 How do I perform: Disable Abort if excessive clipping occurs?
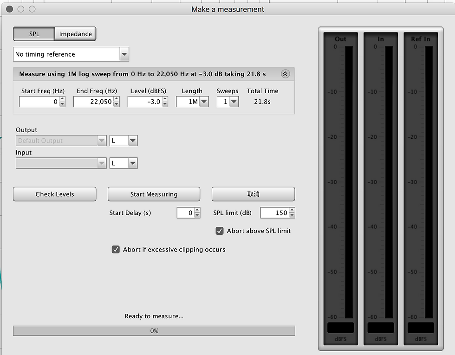click(x=116, y=249)
